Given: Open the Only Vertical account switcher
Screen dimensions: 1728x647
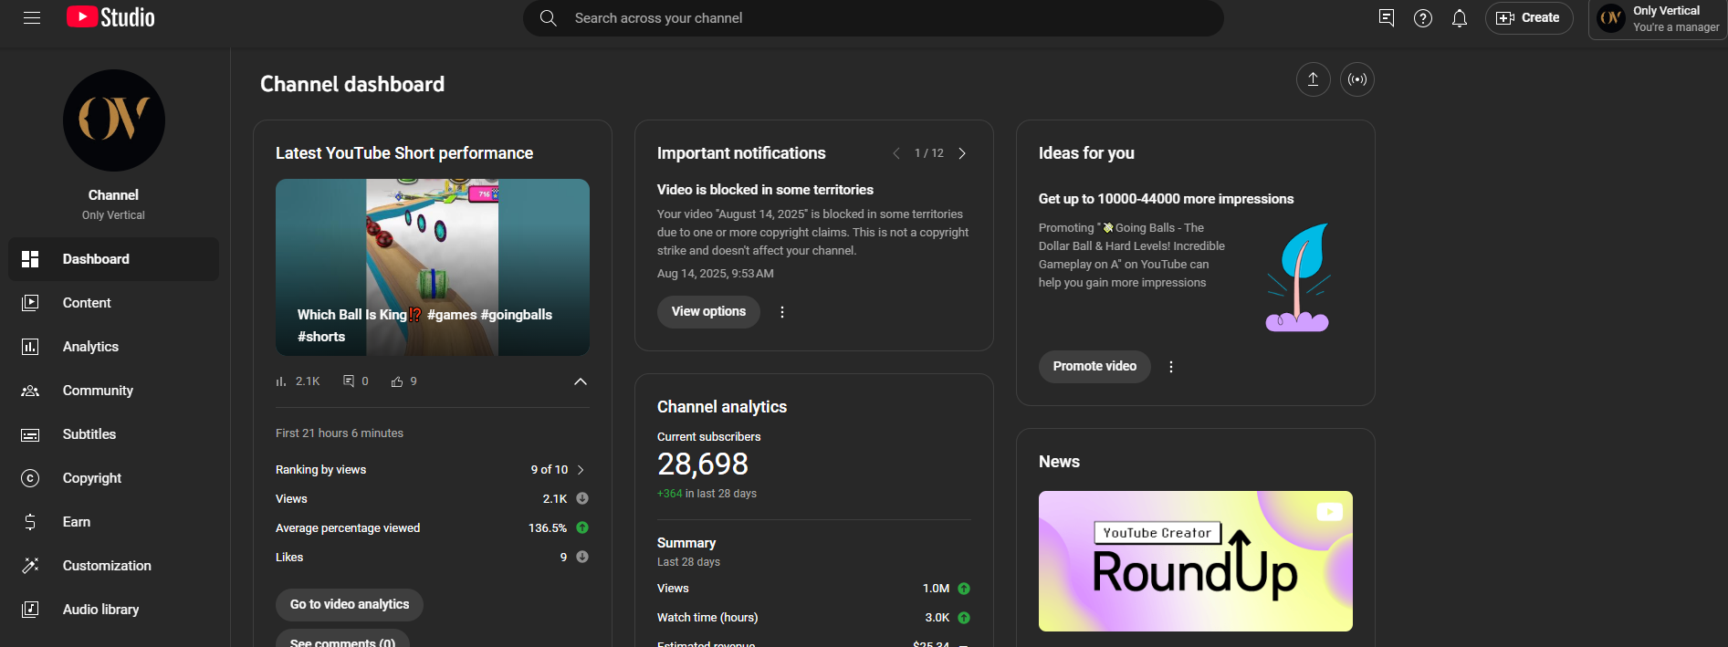Looking at the screenshot, I should tap(1658, 19).
